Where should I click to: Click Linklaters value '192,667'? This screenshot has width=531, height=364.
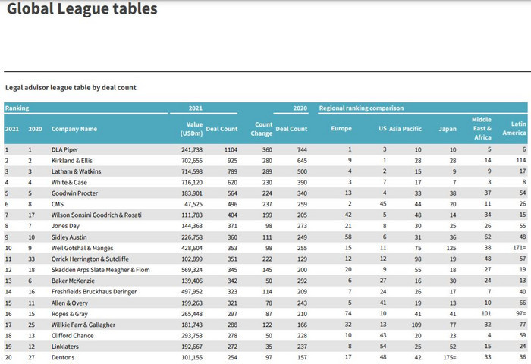point(192,347)
